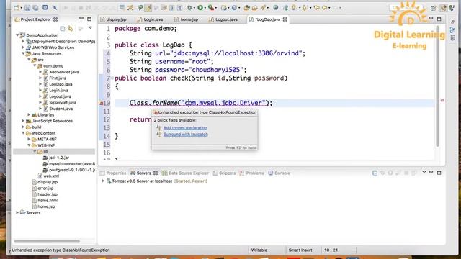
Task: Click error marker on line 10
Action: (101, 103)
